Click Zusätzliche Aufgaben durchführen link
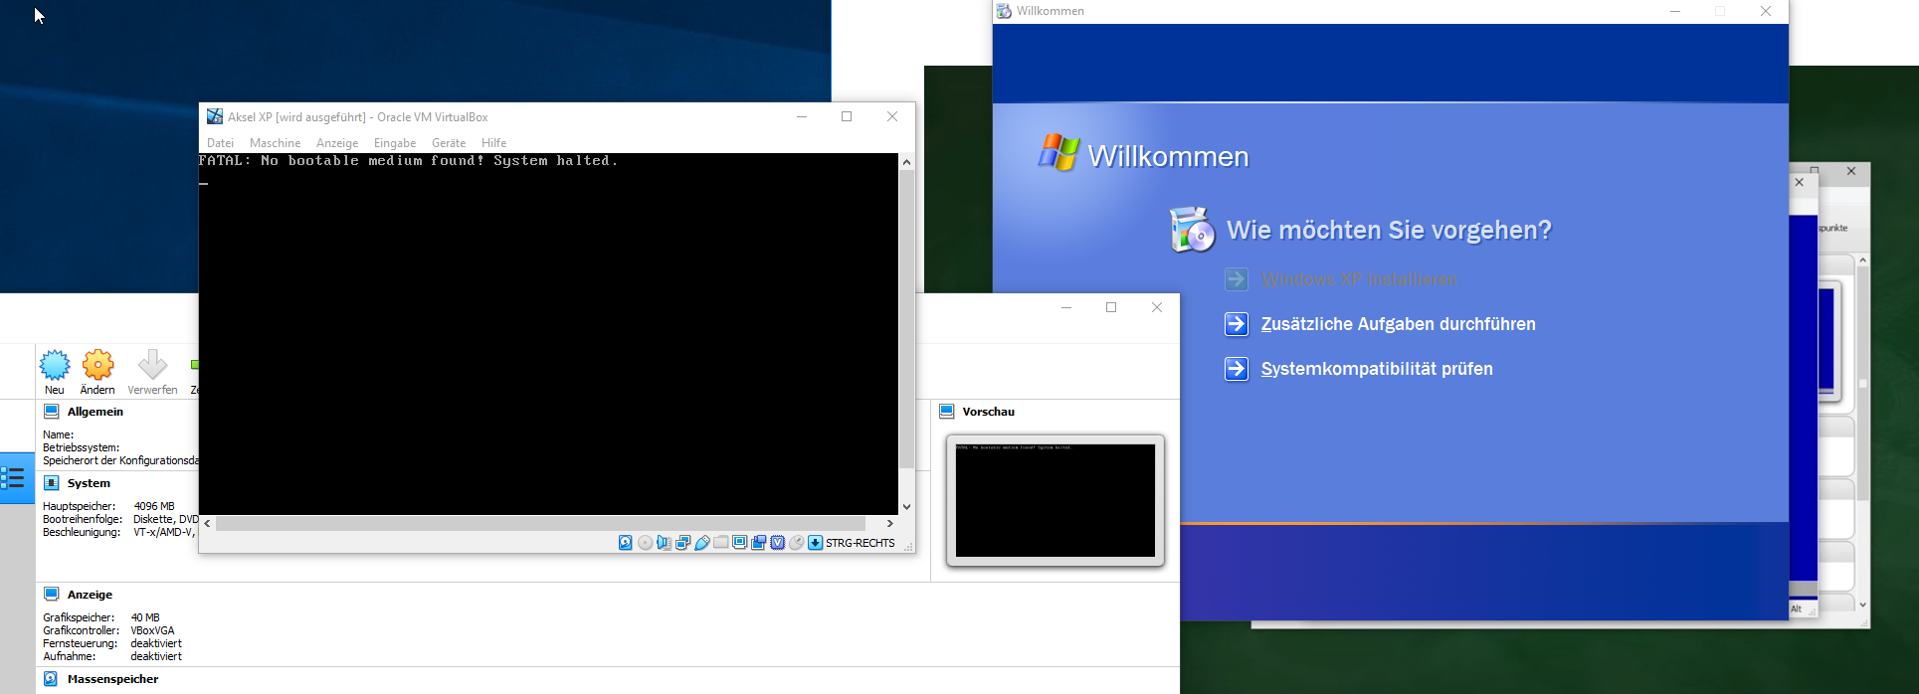 pyautogui.click(x=1398, y=324)
